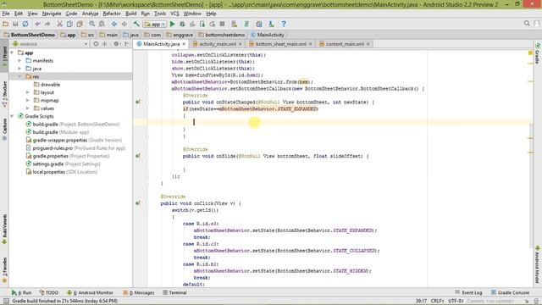542x305 pixels.
Task: Click the Replace icon in toolbar
Action: (x=102, y=25)
